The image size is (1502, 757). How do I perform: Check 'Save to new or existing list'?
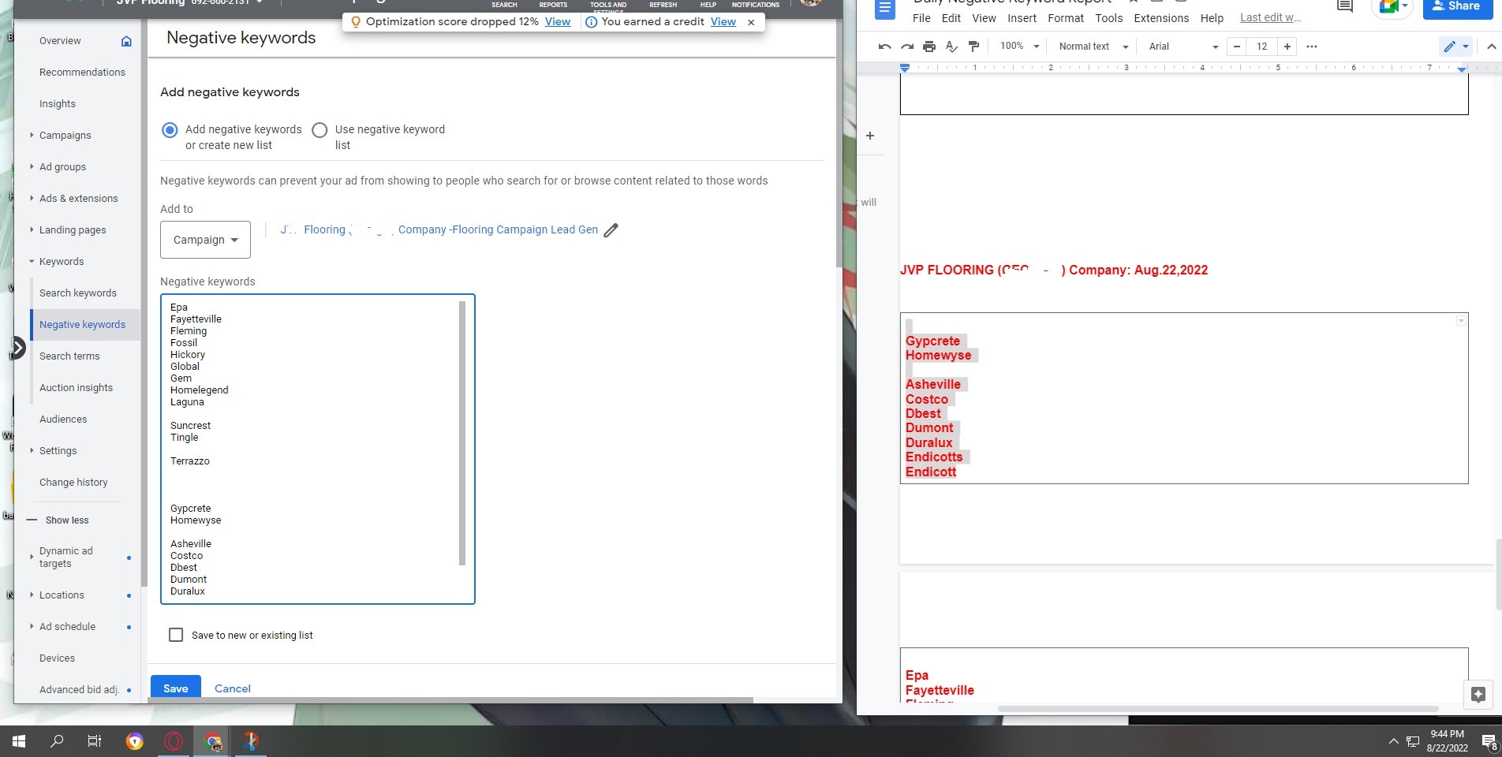coord(176,635)
